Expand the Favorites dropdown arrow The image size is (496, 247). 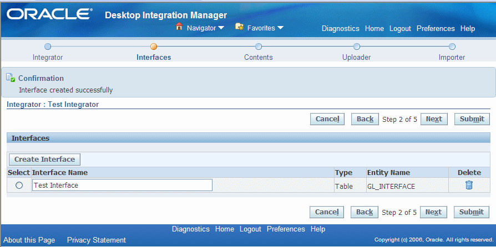(x=280, y=28)
